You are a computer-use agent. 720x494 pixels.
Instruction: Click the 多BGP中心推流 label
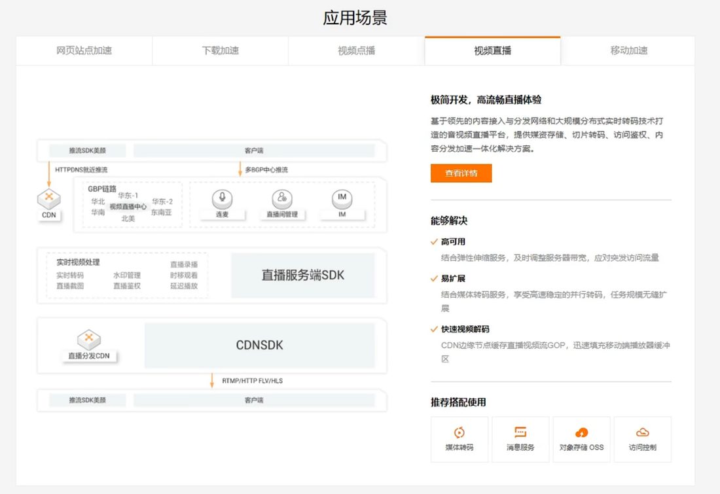266,170
